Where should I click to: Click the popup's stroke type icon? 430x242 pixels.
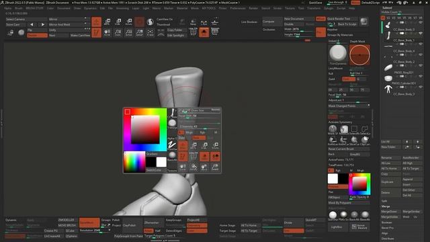pos(172,145)
